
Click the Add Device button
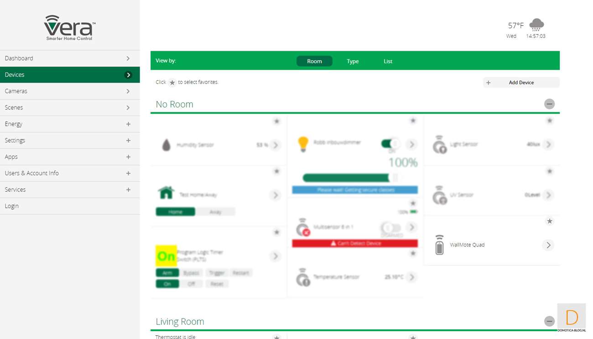(x=521, y=83)
